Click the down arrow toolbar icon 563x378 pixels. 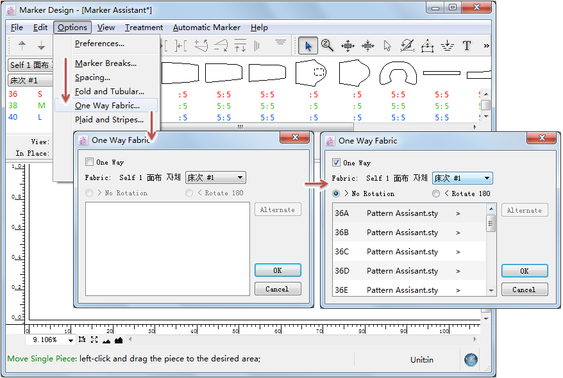(x=41, y=45)
